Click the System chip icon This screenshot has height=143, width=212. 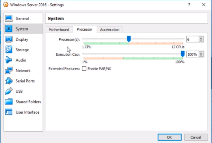(x=9, y=29)
